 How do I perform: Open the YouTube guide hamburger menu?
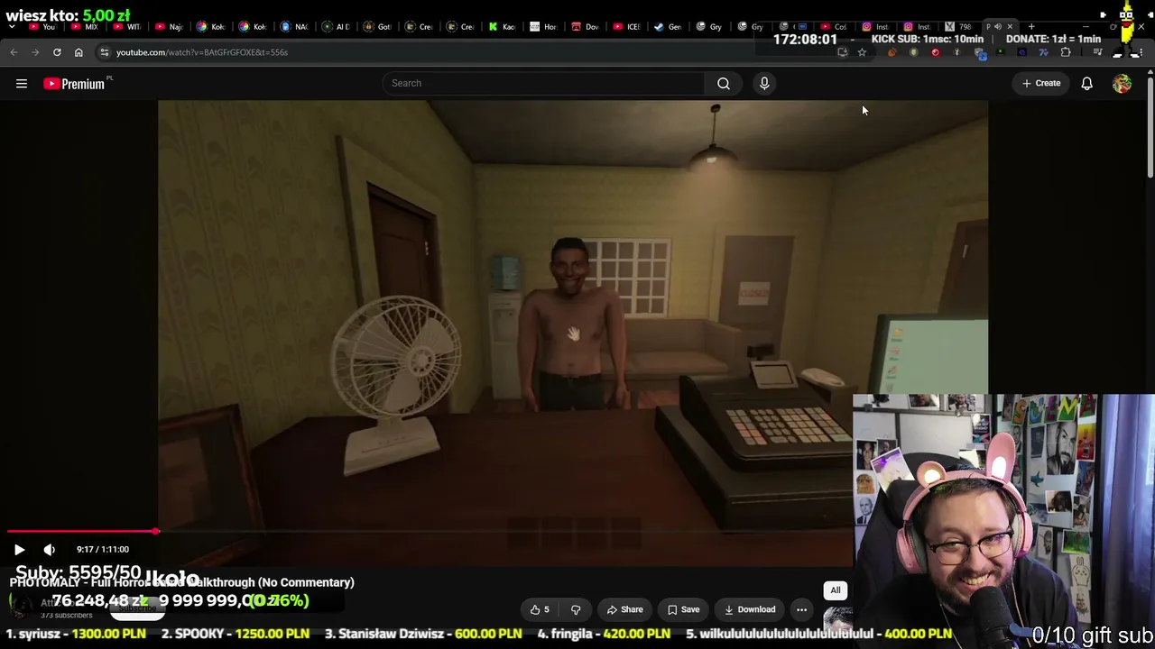pyautogui.click(x=22, y=84)
